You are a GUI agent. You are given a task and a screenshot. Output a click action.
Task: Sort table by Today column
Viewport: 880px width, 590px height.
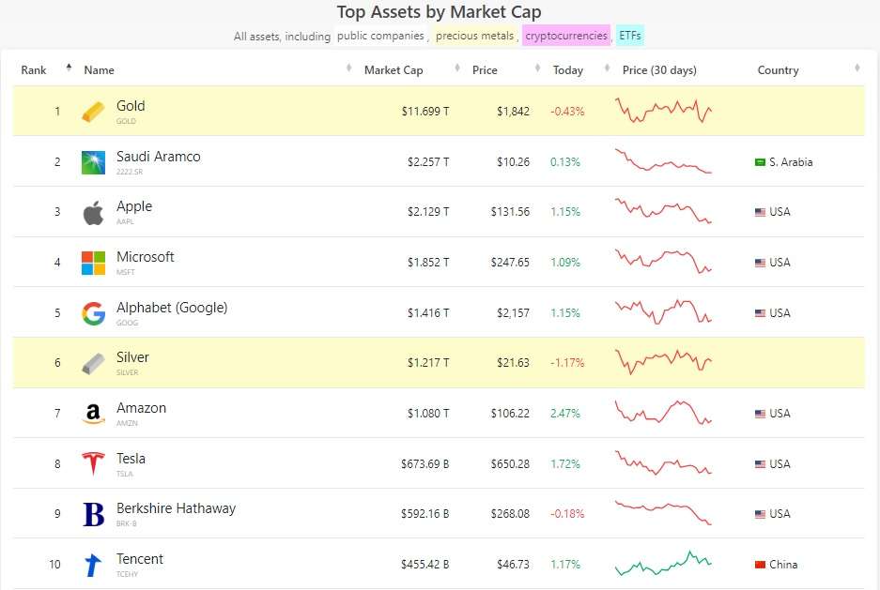tap(567, 70)
